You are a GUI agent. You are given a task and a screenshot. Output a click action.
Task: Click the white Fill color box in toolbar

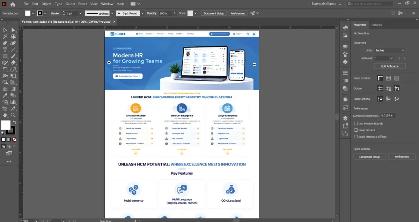pos(6,125)
